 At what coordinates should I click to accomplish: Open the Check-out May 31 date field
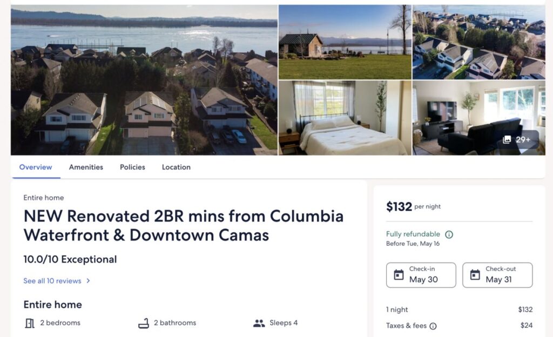click(x=497, y=275)
